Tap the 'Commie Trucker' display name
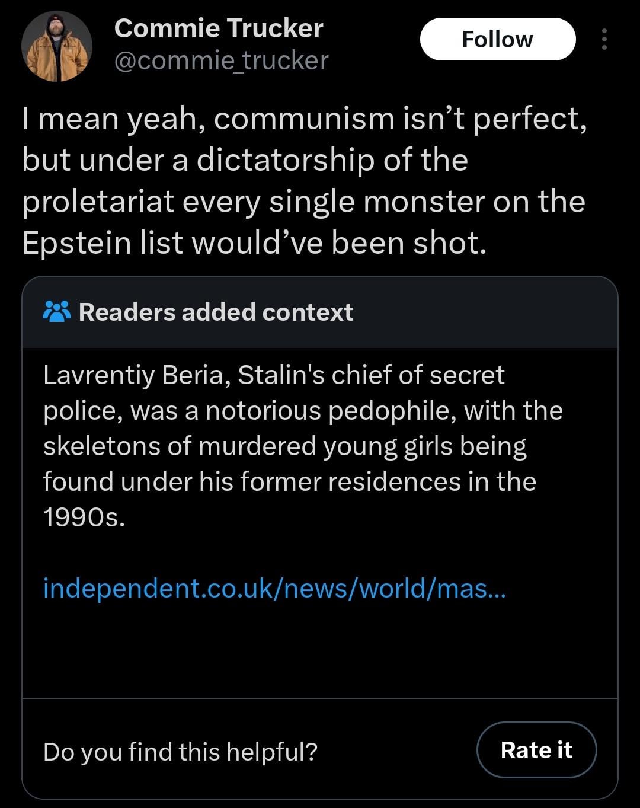The height and width of the screenshot is (808, 640). (218, 28)
